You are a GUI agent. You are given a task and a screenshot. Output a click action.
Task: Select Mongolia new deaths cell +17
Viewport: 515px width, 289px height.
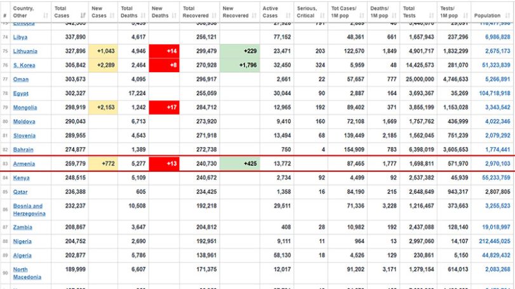point(164,108)
